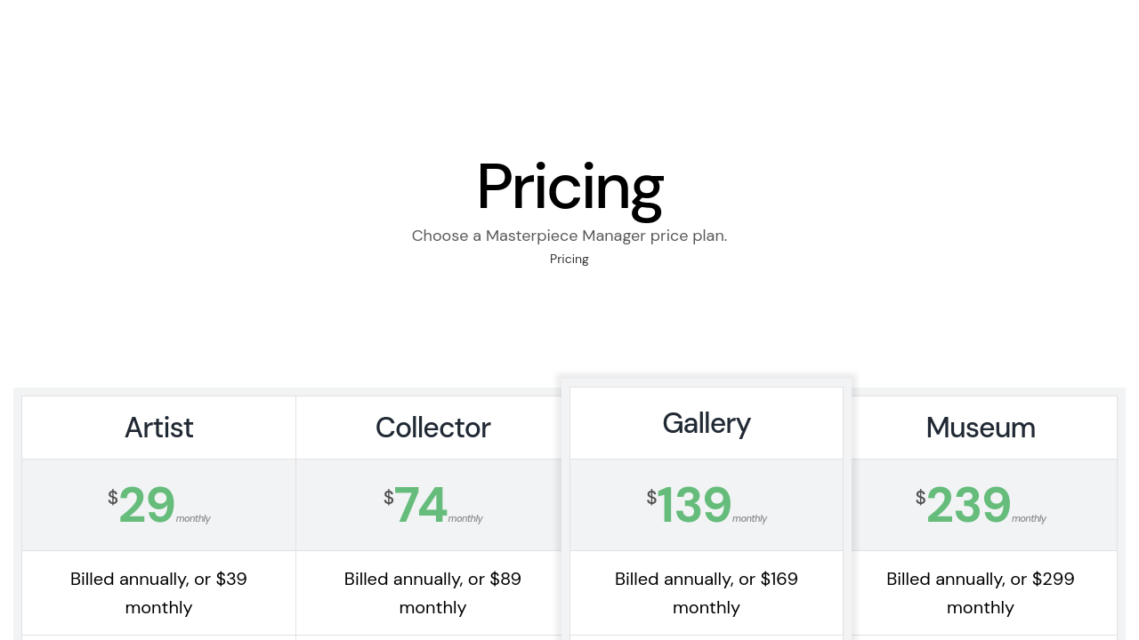
Task: Click the Museum billed annually $299 text
Action: tap(981, 593)
